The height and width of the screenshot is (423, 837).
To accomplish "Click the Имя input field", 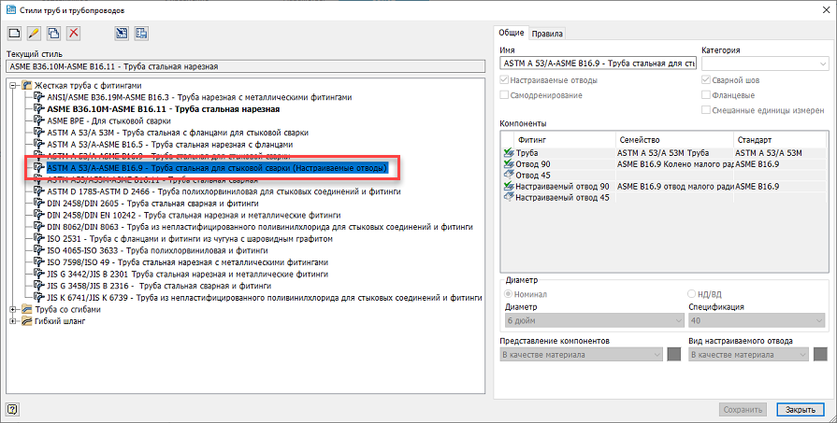I will pyautogui.click(x=598, y=63).
